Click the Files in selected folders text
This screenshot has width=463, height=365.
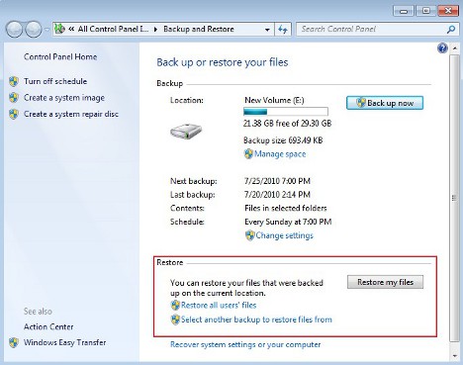point(286,208)
